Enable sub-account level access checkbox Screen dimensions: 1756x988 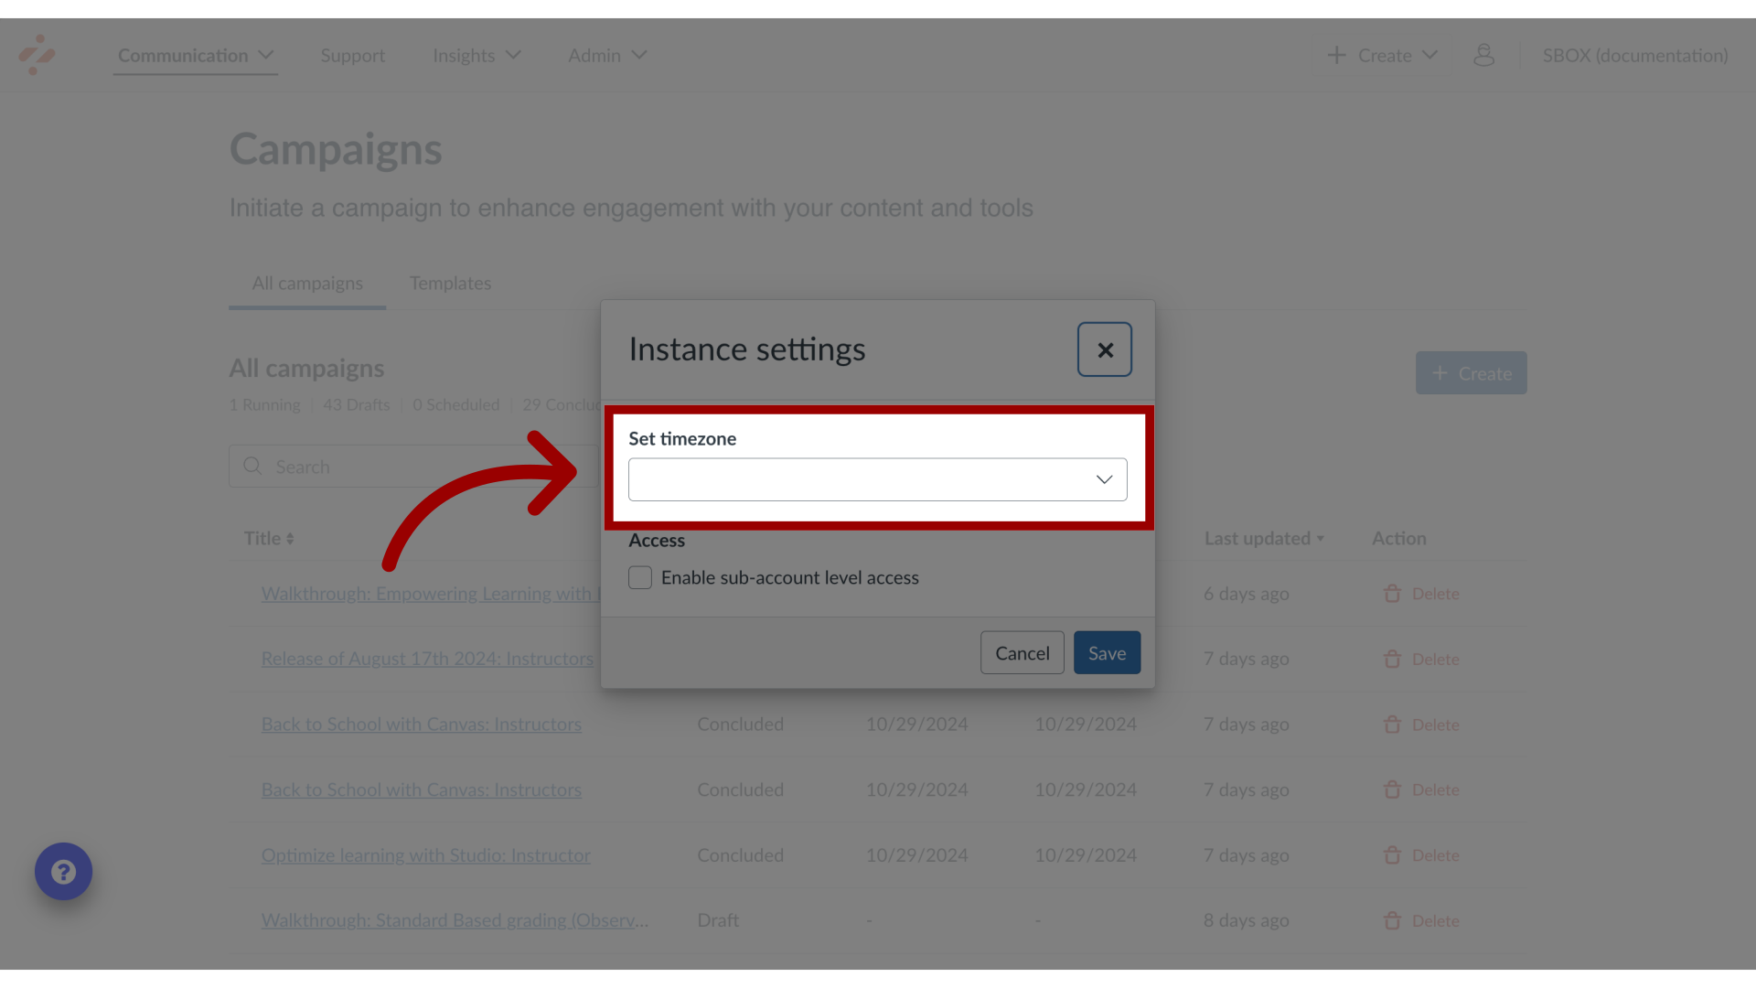coord(639,576)
